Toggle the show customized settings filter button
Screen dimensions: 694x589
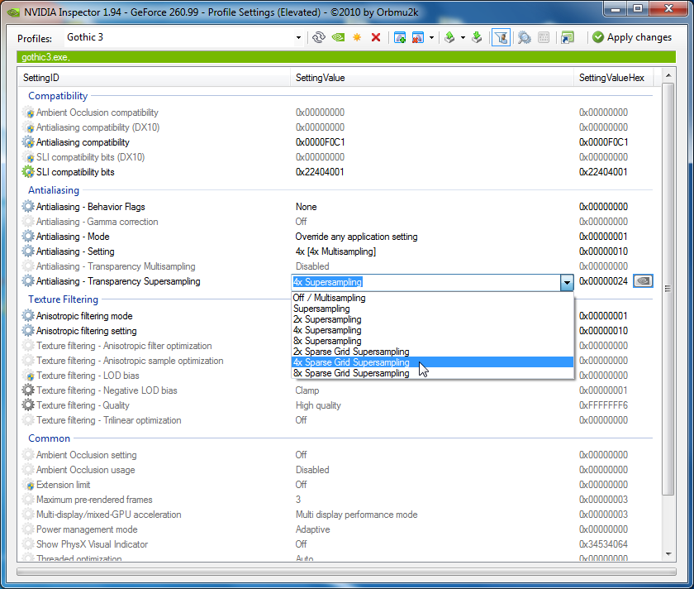pyautogui.click(x=500, y=37)
